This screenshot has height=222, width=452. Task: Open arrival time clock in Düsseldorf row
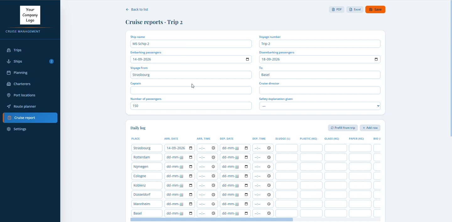tap(213, 194)
